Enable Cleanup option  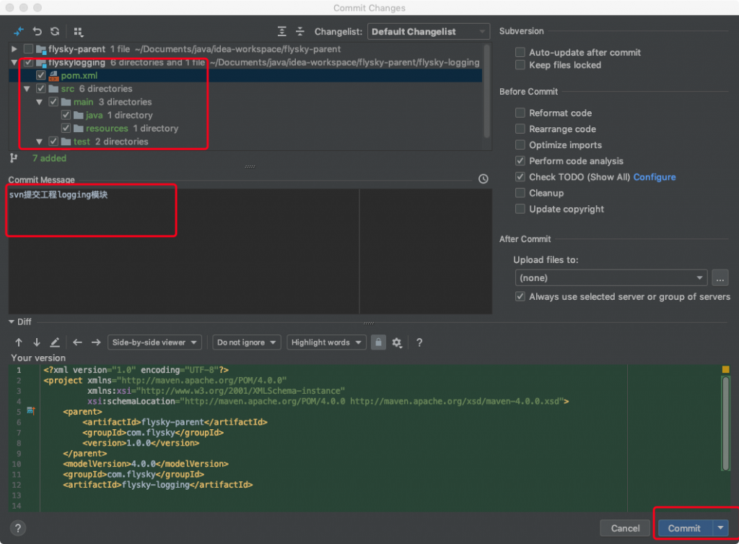(520, 193)
